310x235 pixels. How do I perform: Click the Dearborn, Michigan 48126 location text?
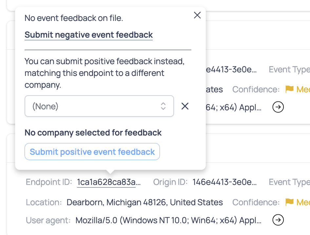(x=145, y=202)
